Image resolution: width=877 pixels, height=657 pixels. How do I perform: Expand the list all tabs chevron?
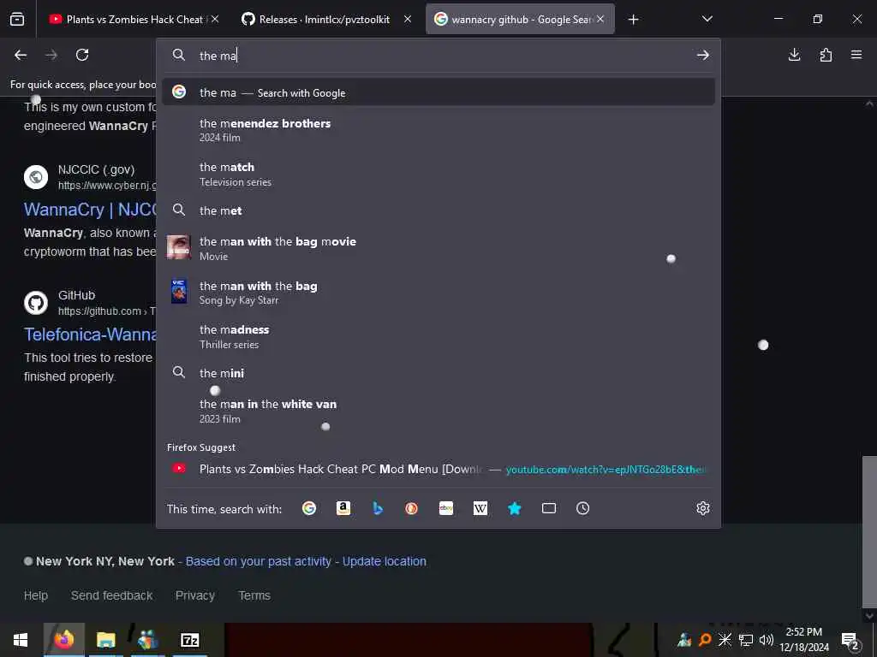pyautogui.click(x=707, y=19)
